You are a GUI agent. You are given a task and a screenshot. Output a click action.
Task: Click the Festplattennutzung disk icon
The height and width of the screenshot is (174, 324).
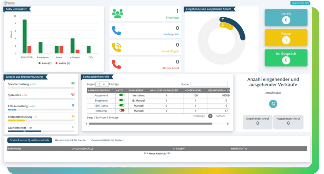[73, 116]
